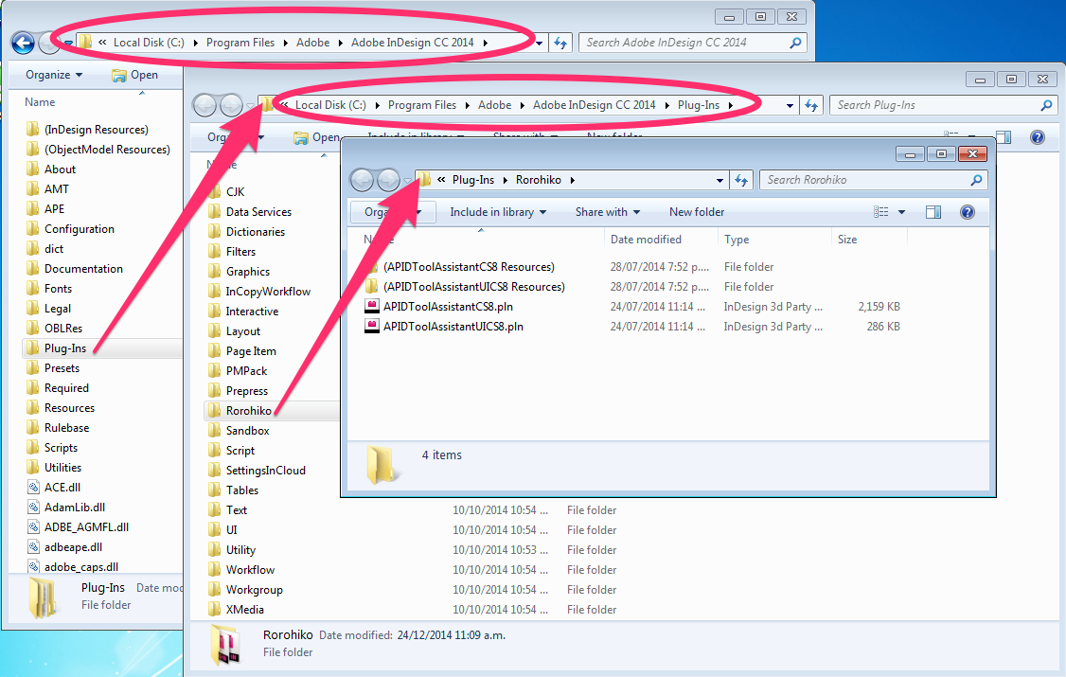Open address history dropdown in Plug-Ins window
The image size is (1066, 677).
(790, 105)
